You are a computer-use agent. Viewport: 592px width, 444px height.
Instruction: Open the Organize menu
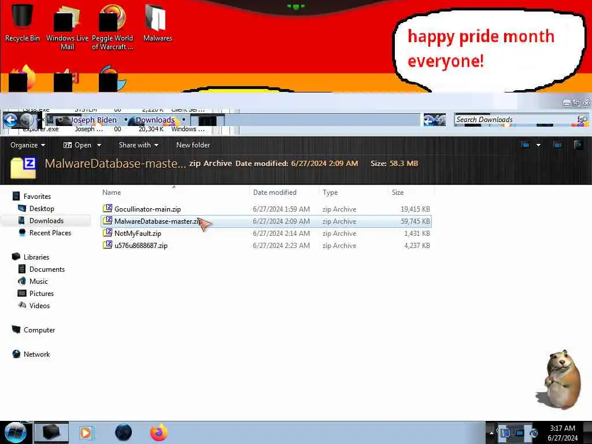28,145
